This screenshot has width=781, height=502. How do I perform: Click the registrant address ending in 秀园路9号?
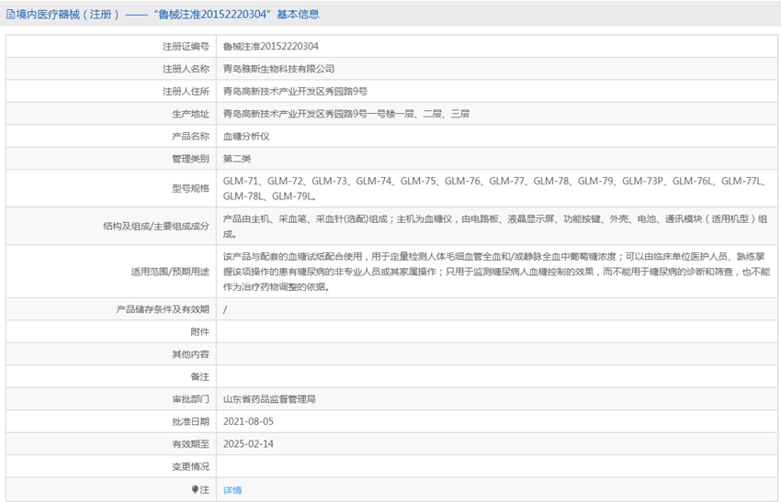pos(295,91)
